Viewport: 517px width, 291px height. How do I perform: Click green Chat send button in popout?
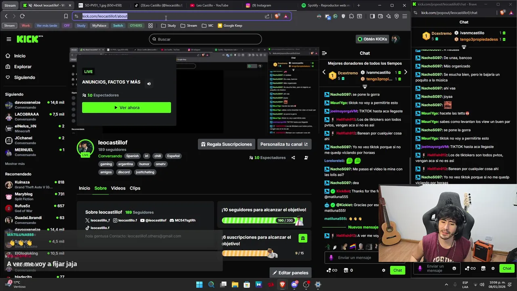[x=507, y=268]
